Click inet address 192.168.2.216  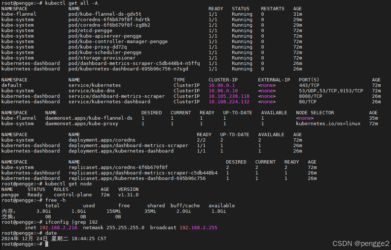[x=58, y=228]
